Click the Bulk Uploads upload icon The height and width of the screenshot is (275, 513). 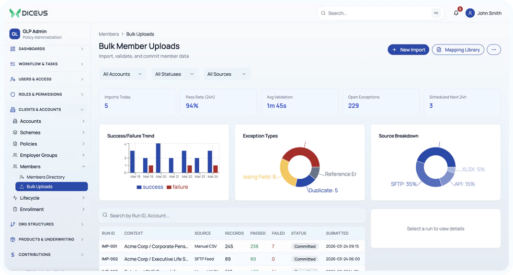[22, 187]
